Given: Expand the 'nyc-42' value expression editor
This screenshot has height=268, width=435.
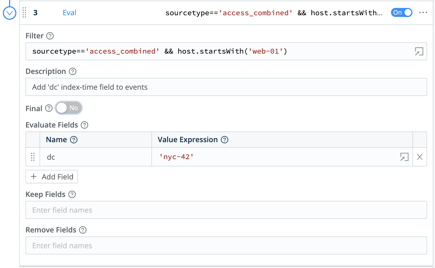Looking at the screenshot, I should 404,157.
